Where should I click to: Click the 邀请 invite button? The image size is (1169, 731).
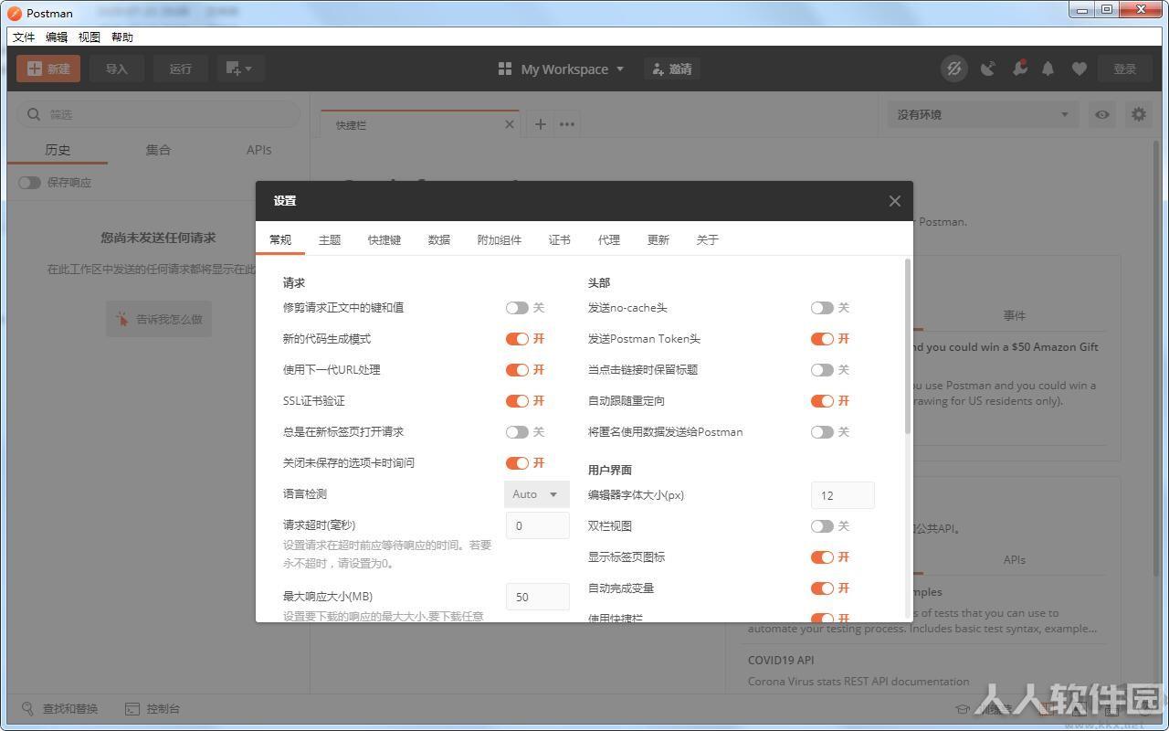click(x=672, y=69)
